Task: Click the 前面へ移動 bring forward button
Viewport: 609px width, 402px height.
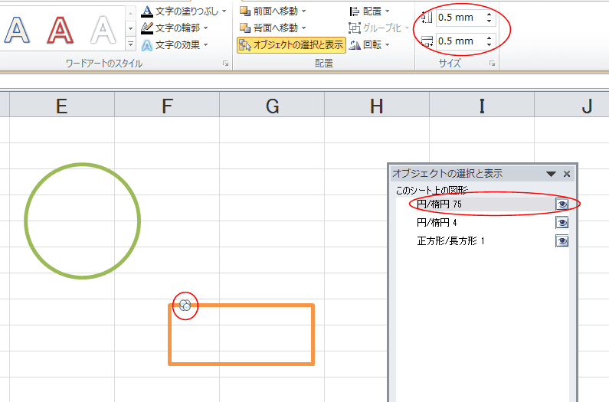Action: (269, 11)
